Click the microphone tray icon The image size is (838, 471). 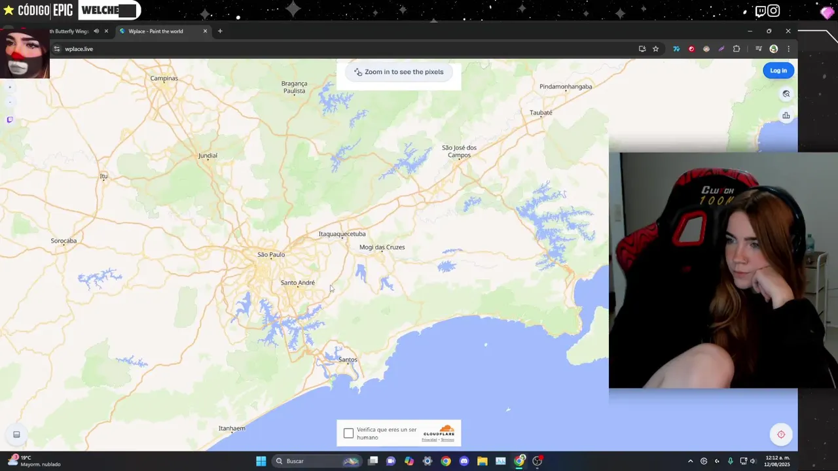click(x=730, y=461)
